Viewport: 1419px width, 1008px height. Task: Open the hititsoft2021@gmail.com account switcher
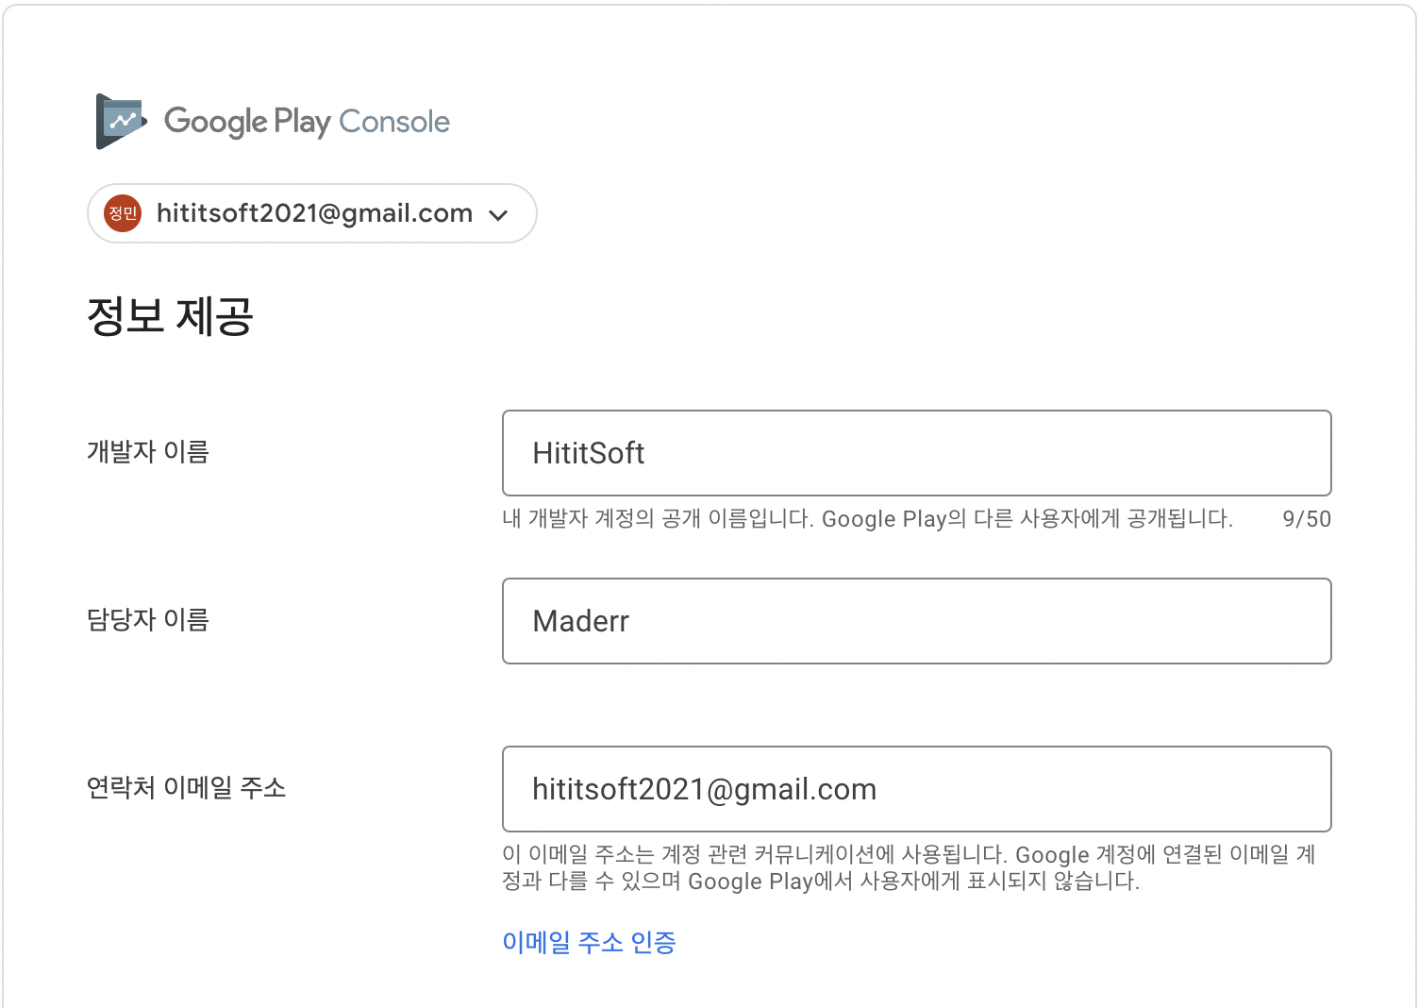pos(314,213)
